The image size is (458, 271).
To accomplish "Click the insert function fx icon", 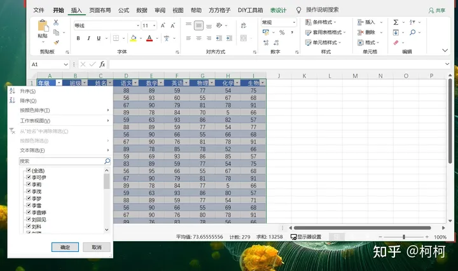I will [x=102, y=64].
